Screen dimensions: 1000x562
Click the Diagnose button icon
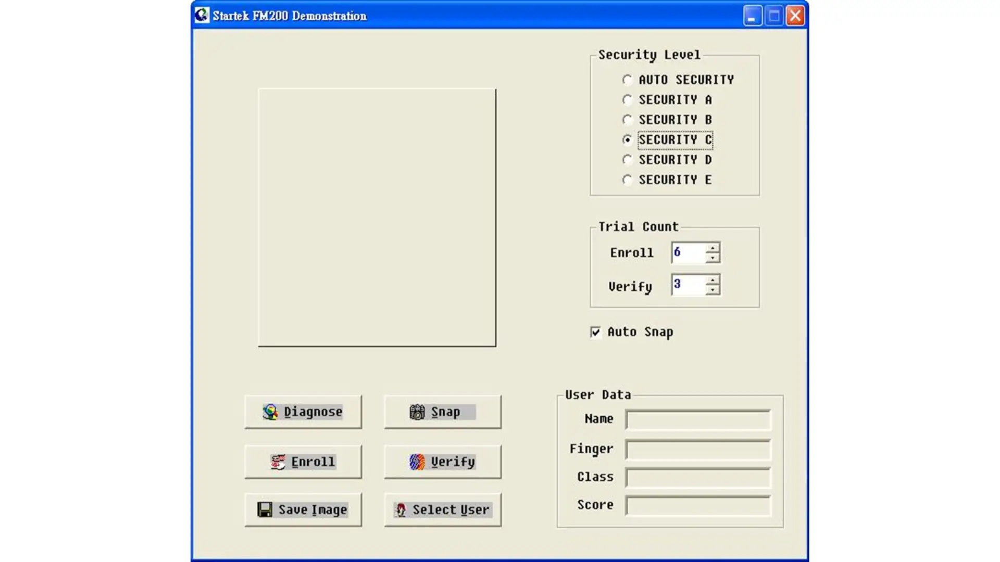pos(270,412)
